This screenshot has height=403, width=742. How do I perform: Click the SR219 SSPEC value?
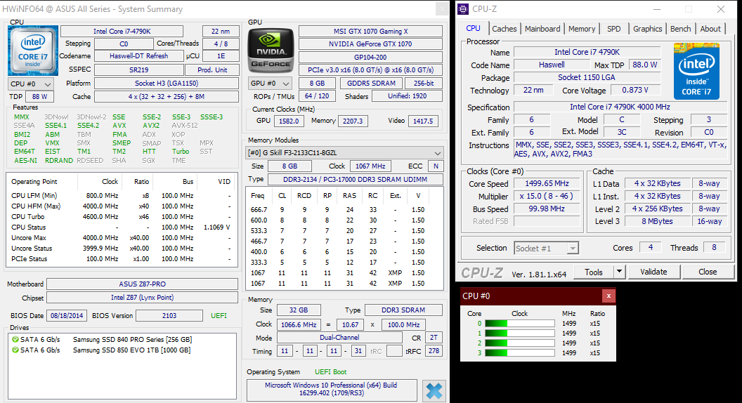tap(138, 70)
